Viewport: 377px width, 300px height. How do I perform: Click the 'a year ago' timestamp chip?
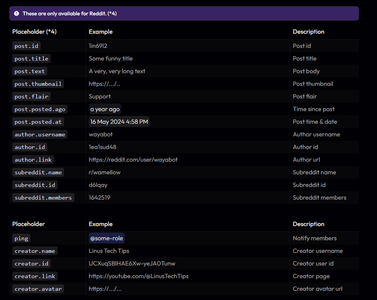[x=105, y=109]
